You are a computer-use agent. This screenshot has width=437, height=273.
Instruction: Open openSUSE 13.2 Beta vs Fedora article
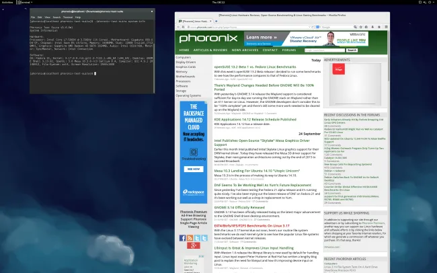click(255, 67)
